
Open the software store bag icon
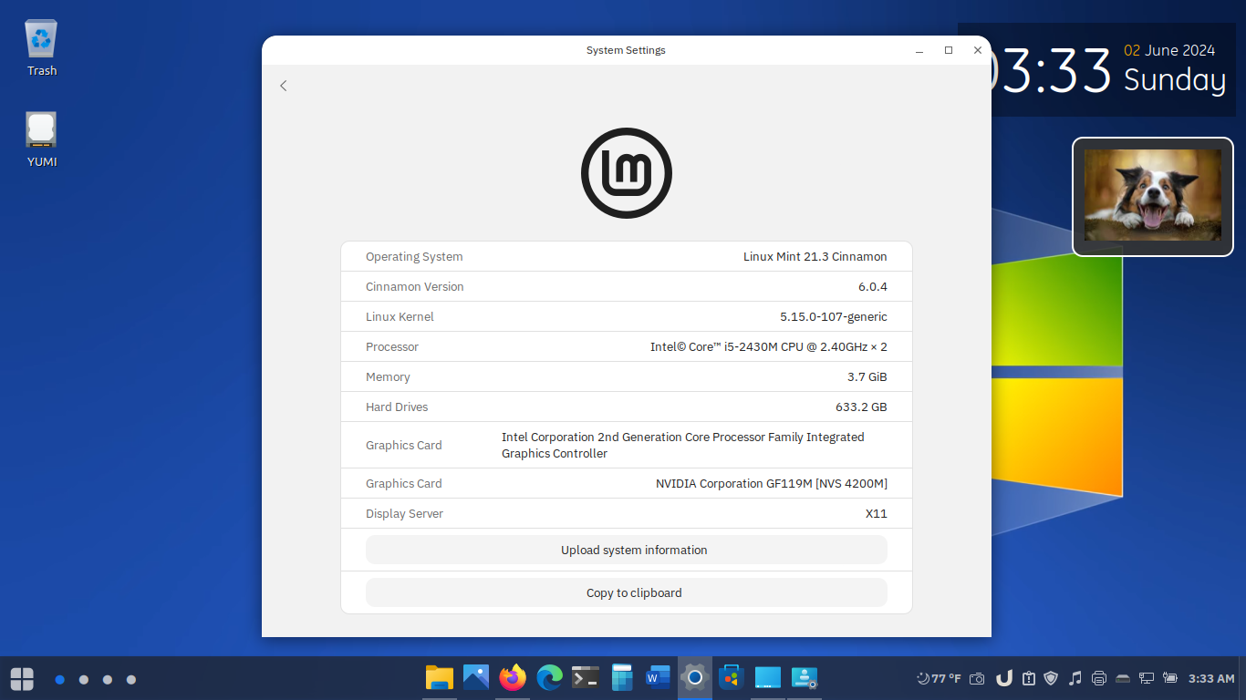pyautogui.click(x=732, y=677)
